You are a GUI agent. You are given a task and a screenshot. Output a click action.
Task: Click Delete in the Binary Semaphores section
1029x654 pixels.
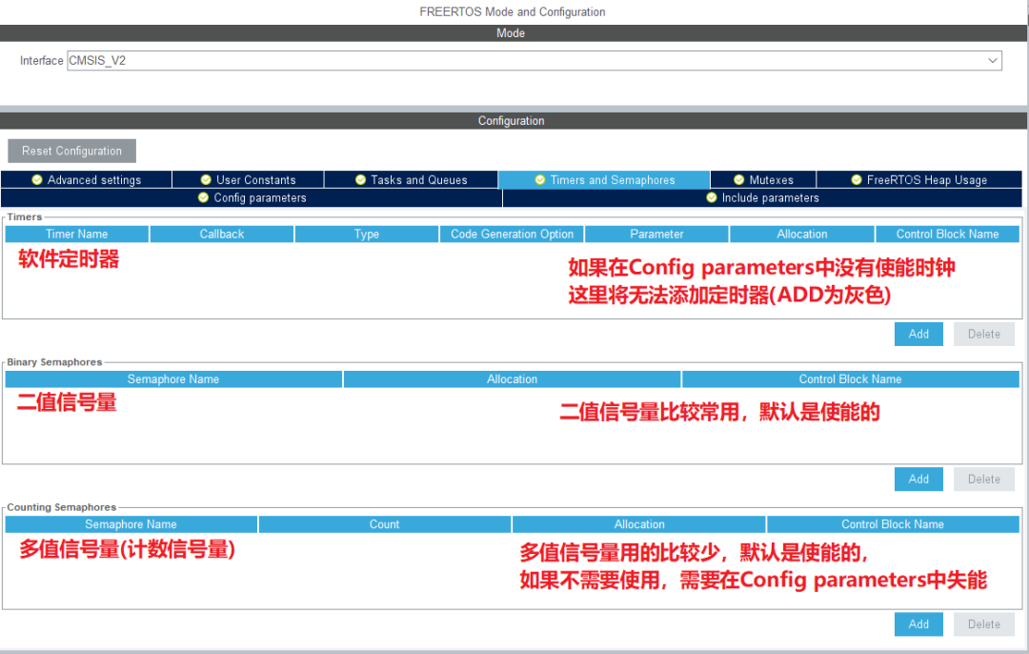(983, 479)
